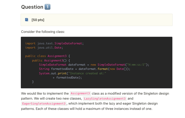Click 'maximum of three instances' sentence
Image resolution: width=185 pixels, height=118 pixels.
pos(87,109)
